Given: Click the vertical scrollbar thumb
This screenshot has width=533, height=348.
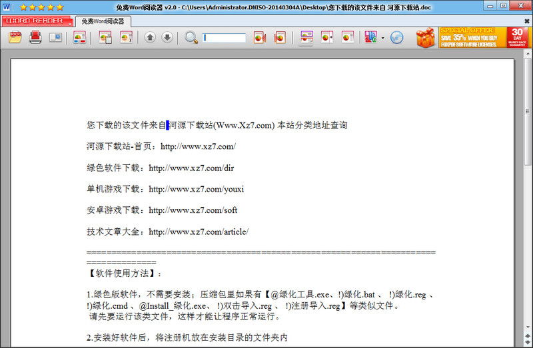Looking at the screenshot, I should coord(528,111).
